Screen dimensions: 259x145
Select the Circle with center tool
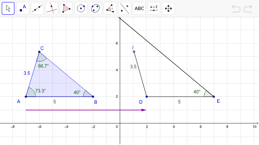81,8
